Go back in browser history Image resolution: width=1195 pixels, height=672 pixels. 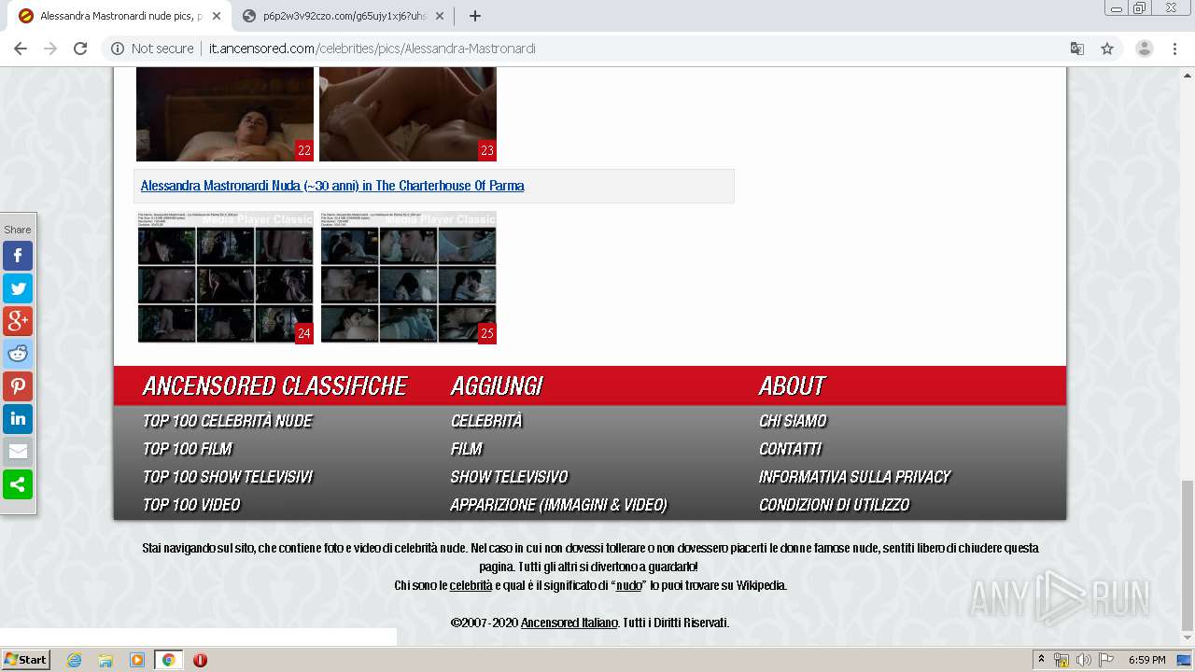point(21,49)
